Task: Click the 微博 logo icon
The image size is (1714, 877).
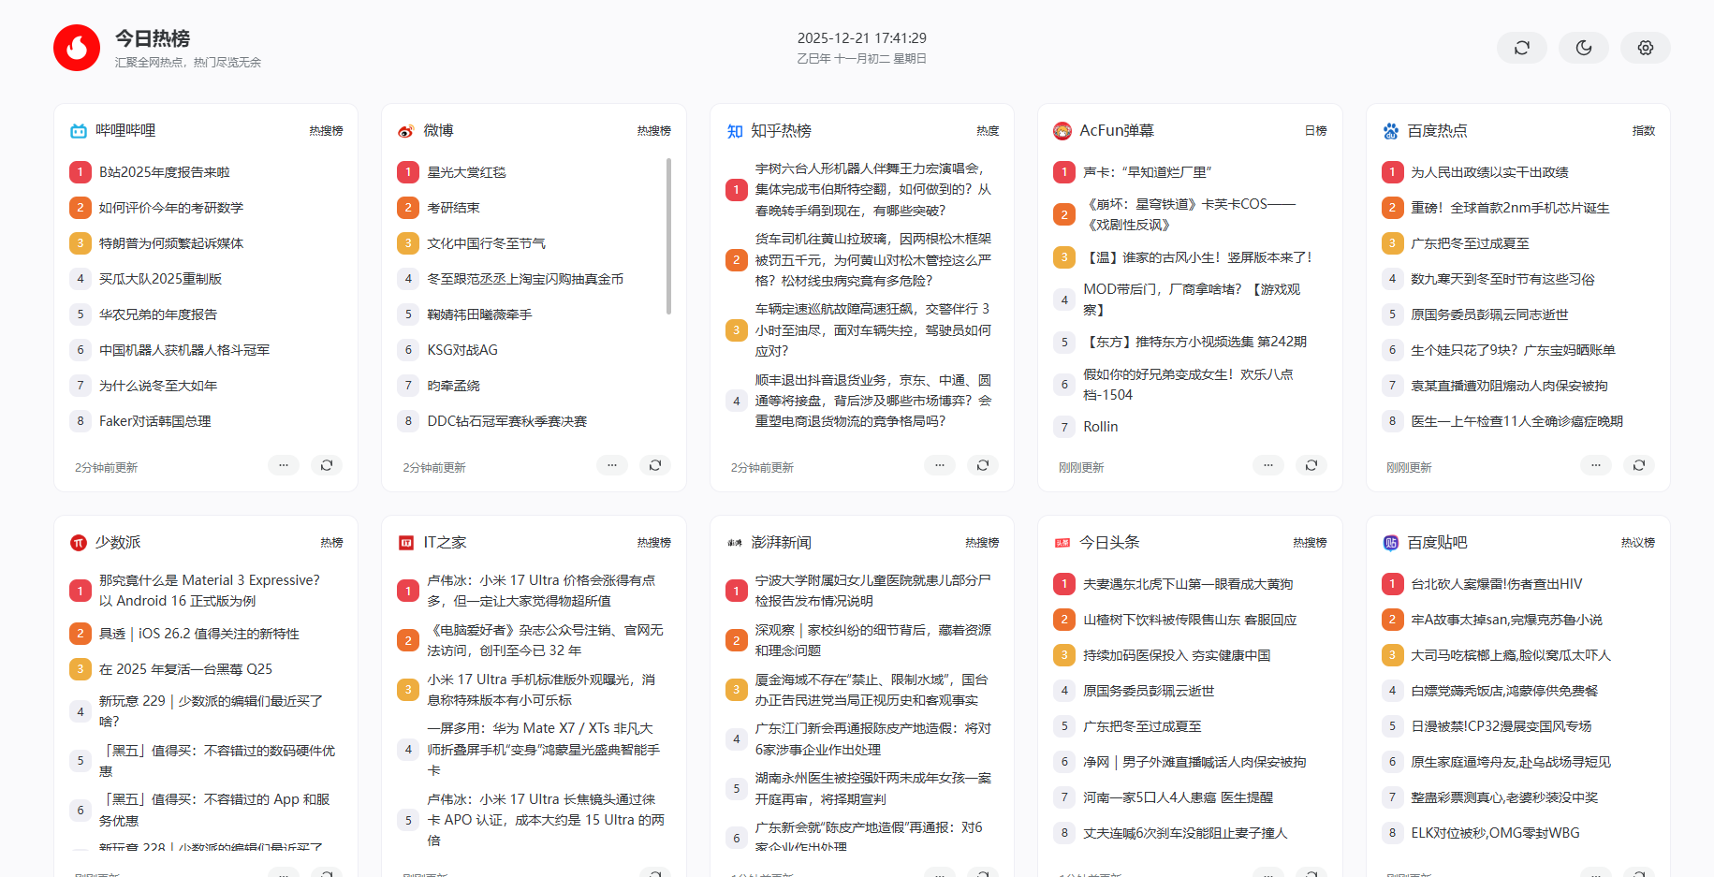Action: point(406,131)
